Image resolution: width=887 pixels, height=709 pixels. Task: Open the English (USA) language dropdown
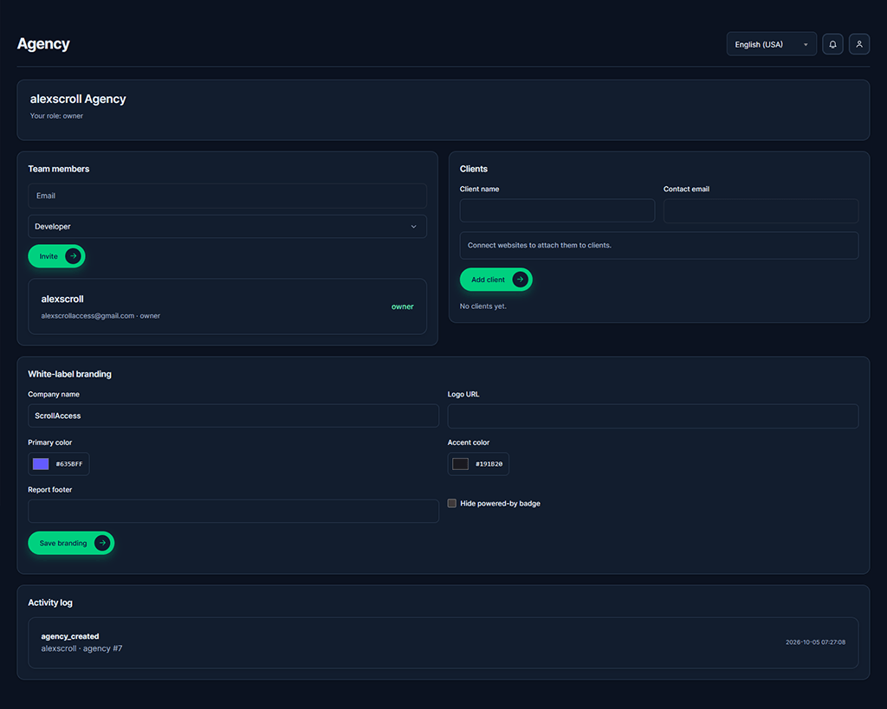tap(772, 44)
